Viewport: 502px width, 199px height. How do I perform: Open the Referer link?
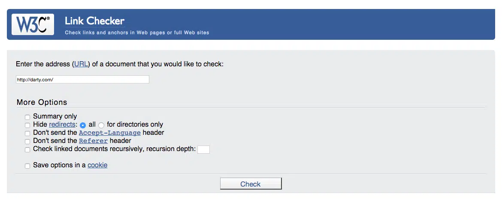point(93,141)
